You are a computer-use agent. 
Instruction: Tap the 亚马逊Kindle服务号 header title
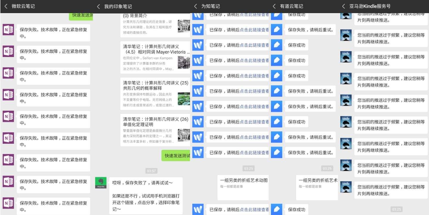(370, 6)
